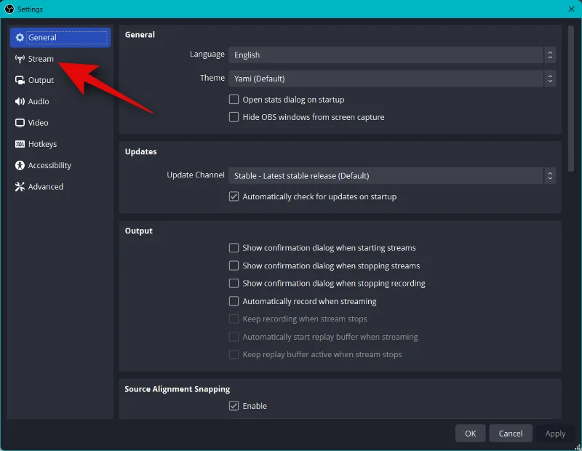Open the Language dropdown
Image resolution: width=582 pixels, height=451 pixels.
click(392, 55)
